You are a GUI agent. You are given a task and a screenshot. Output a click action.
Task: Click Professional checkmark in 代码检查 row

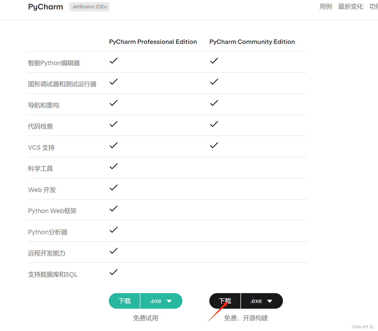(x=113, y=124)
